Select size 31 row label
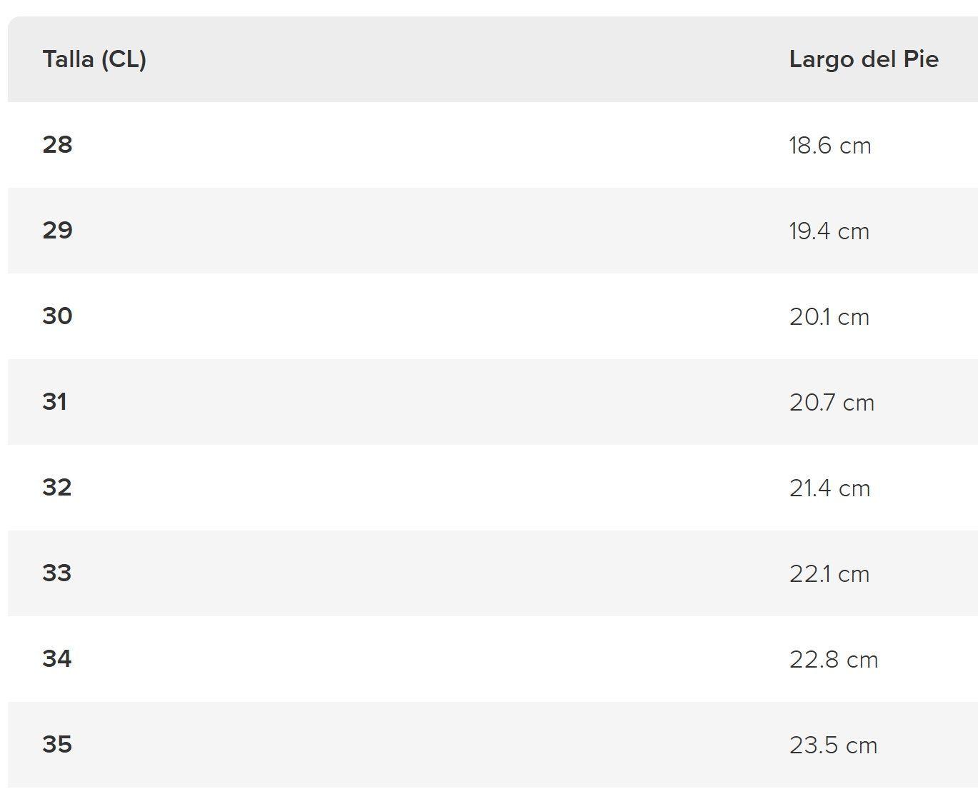The image size is (978, 789). pos(54,402)
